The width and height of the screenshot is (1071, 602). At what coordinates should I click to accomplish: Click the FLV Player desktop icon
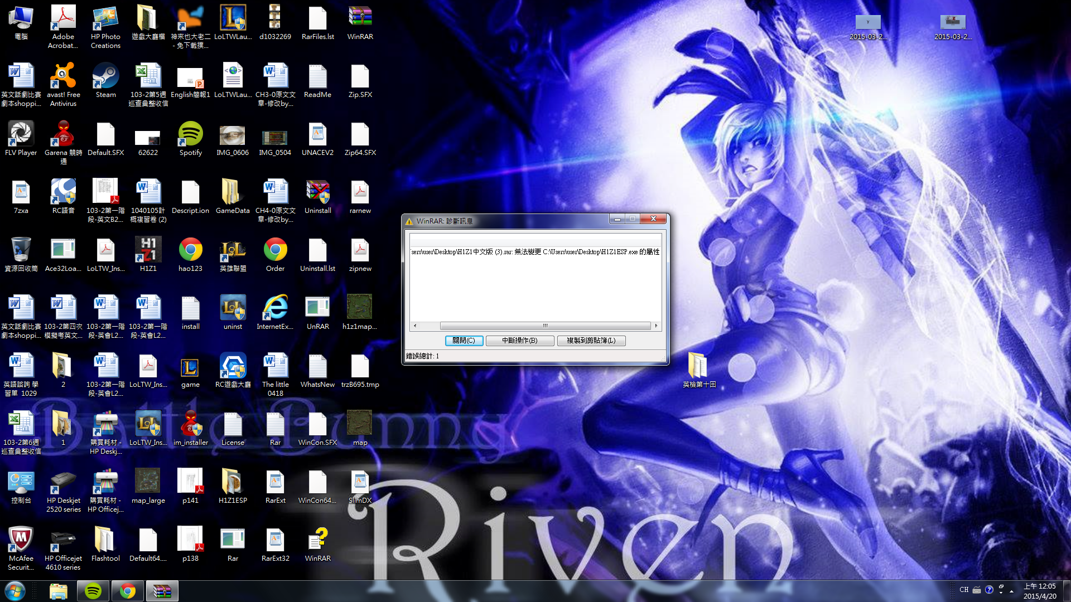click(21, 135)
